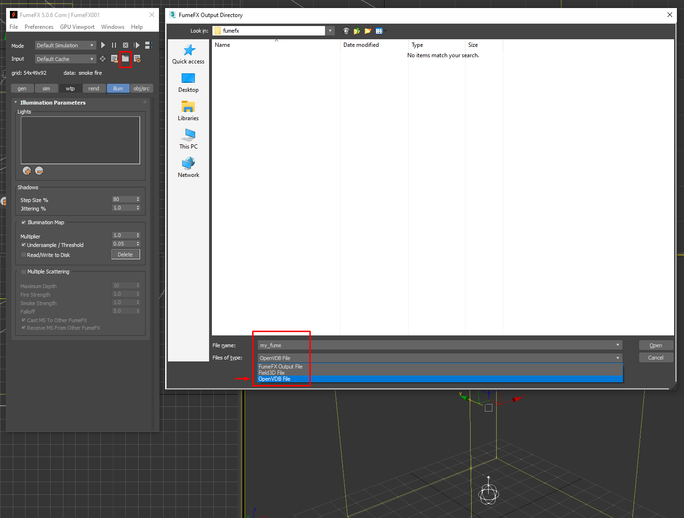Screen dimensions: 684x518
Task: Expand the Look in folder dropdown
Action: 330,31
